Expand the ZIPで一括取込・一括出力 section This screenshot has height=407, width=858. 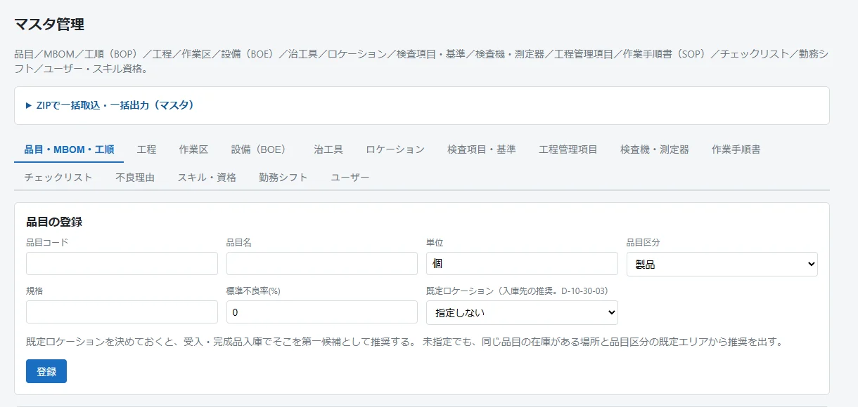point(110,105)
